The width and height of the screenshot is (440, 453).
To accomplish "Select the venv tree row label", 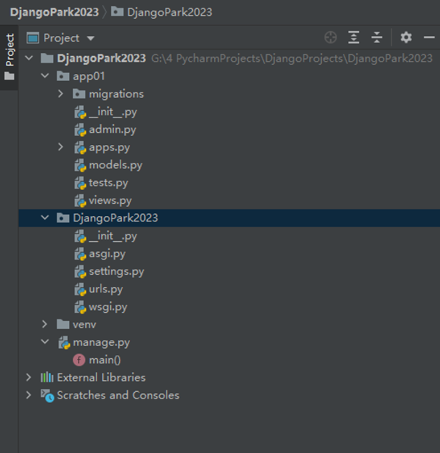I will click(84, 325).
